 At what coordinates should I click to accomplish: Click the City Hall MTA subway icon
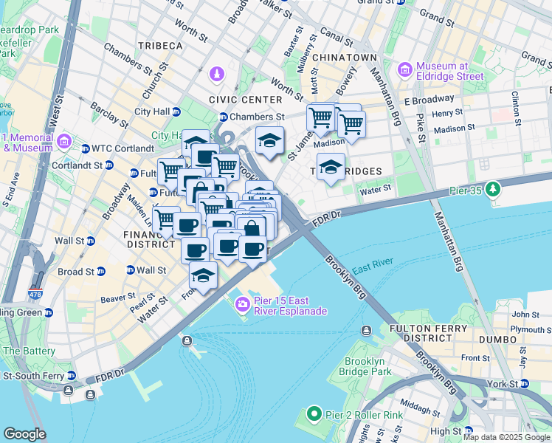point(176,112)
